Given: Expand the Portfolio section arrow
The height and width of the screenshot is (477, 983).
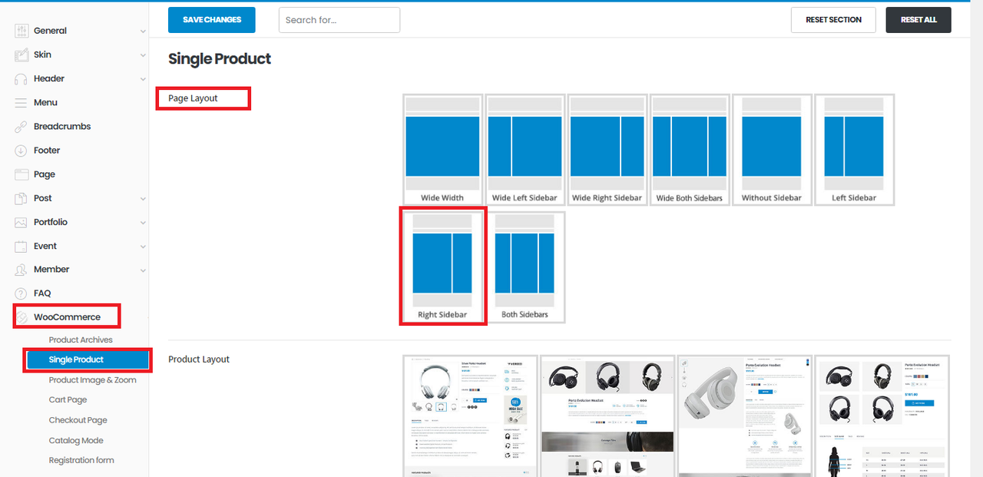Looking at the screenshot, I should click(x=143, y=223).
